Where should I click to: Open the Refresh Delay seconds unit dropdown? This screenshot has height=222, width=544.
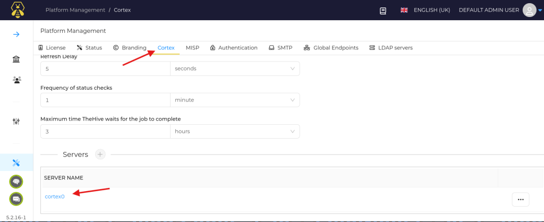234,69
